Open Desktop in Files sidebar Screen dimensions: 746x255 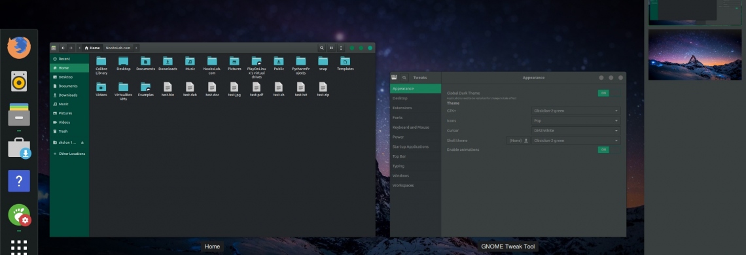click(x=69, y=77)
